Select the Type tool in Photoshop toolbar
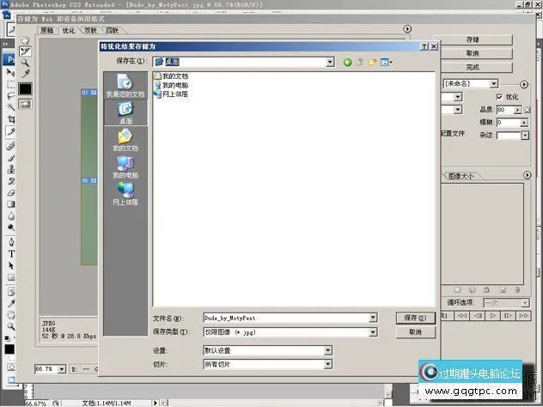The width and height of the screenshot is (543, 407). pos(11,253)
